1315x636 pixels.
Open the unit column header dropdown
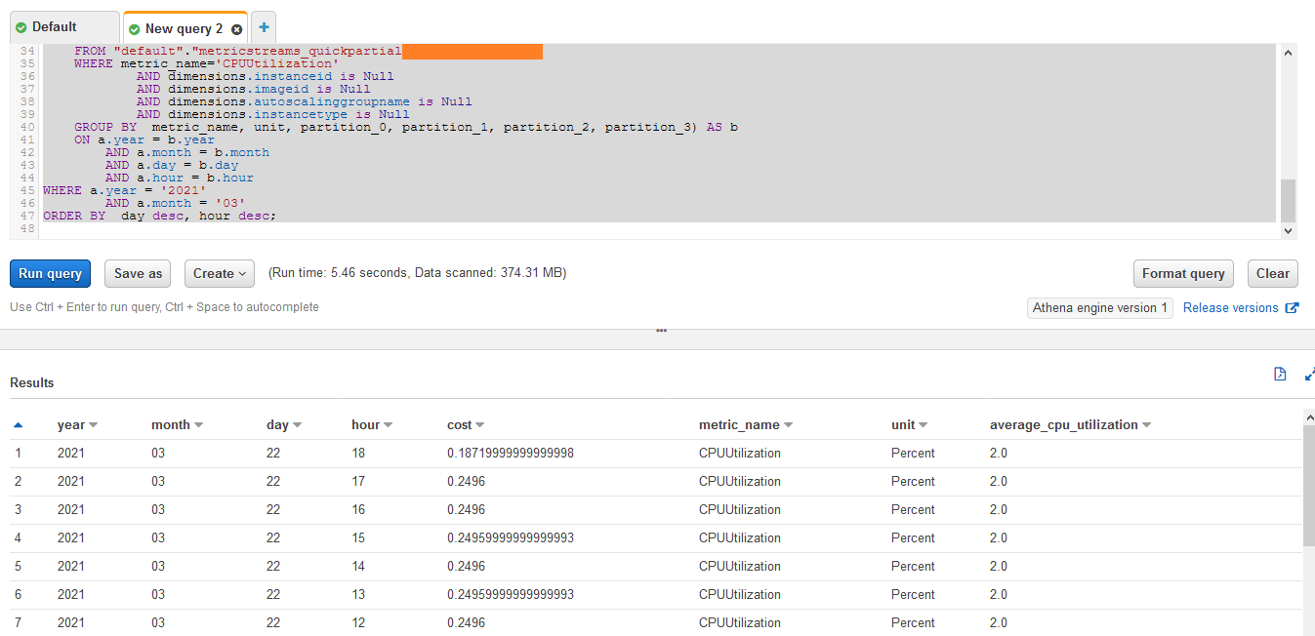coord(924,424)
